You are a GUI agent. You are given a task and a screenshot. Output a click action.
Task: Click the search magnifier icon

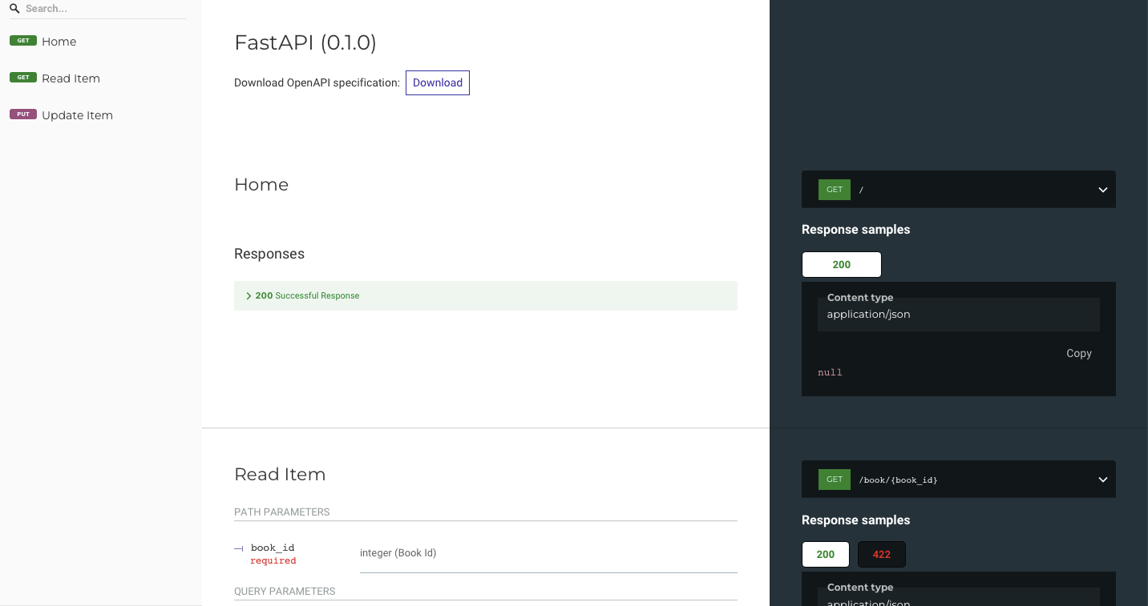tap(14, 9)
